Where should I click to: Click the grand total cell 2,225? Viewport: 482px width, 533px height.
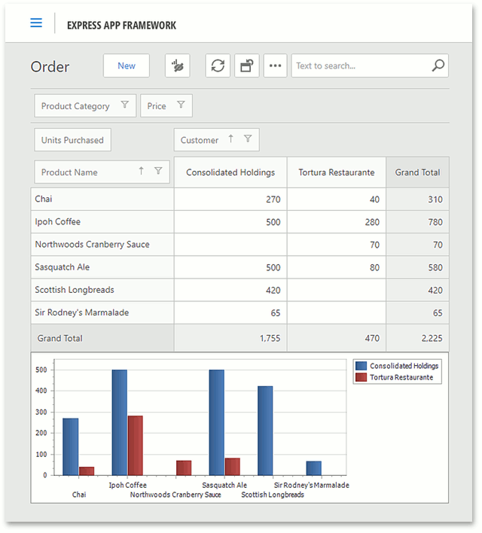pos(417,338)
